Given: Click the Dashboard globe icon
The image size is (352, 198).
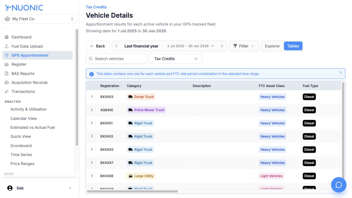Looking at the screenshot, I should [x=7, y=37].
